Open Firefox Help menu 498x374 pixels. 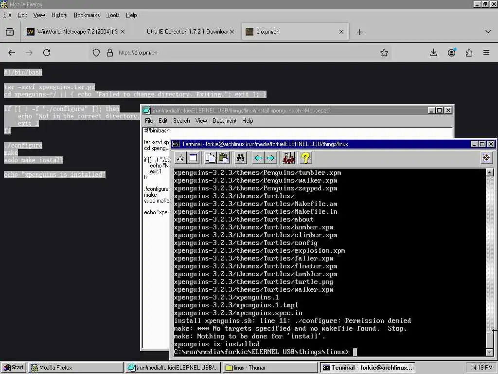point(131,15)
